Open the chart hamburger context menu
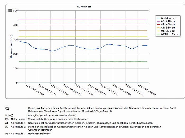Image resolution: width=185 pixels, height=138 pixels. 10,11
